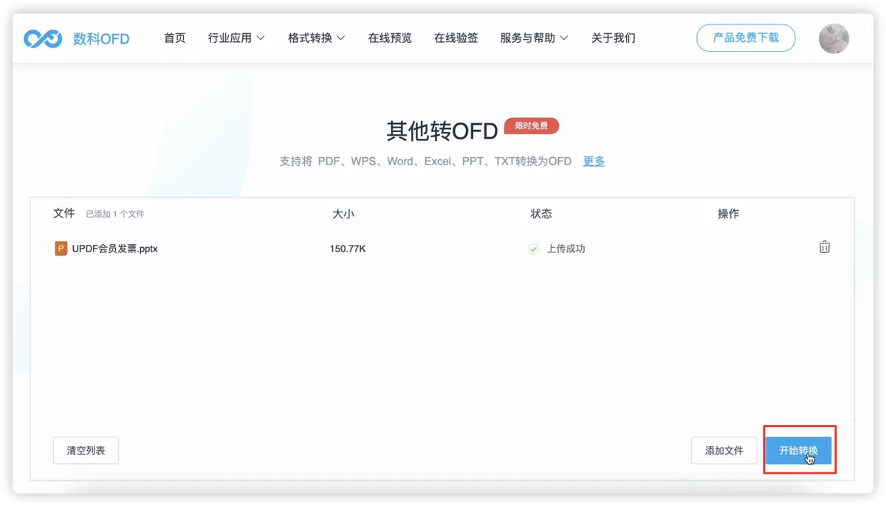Expand the 服务与帮助 dropdown menu
Screen dimensions: 886x506
point(535,38)
